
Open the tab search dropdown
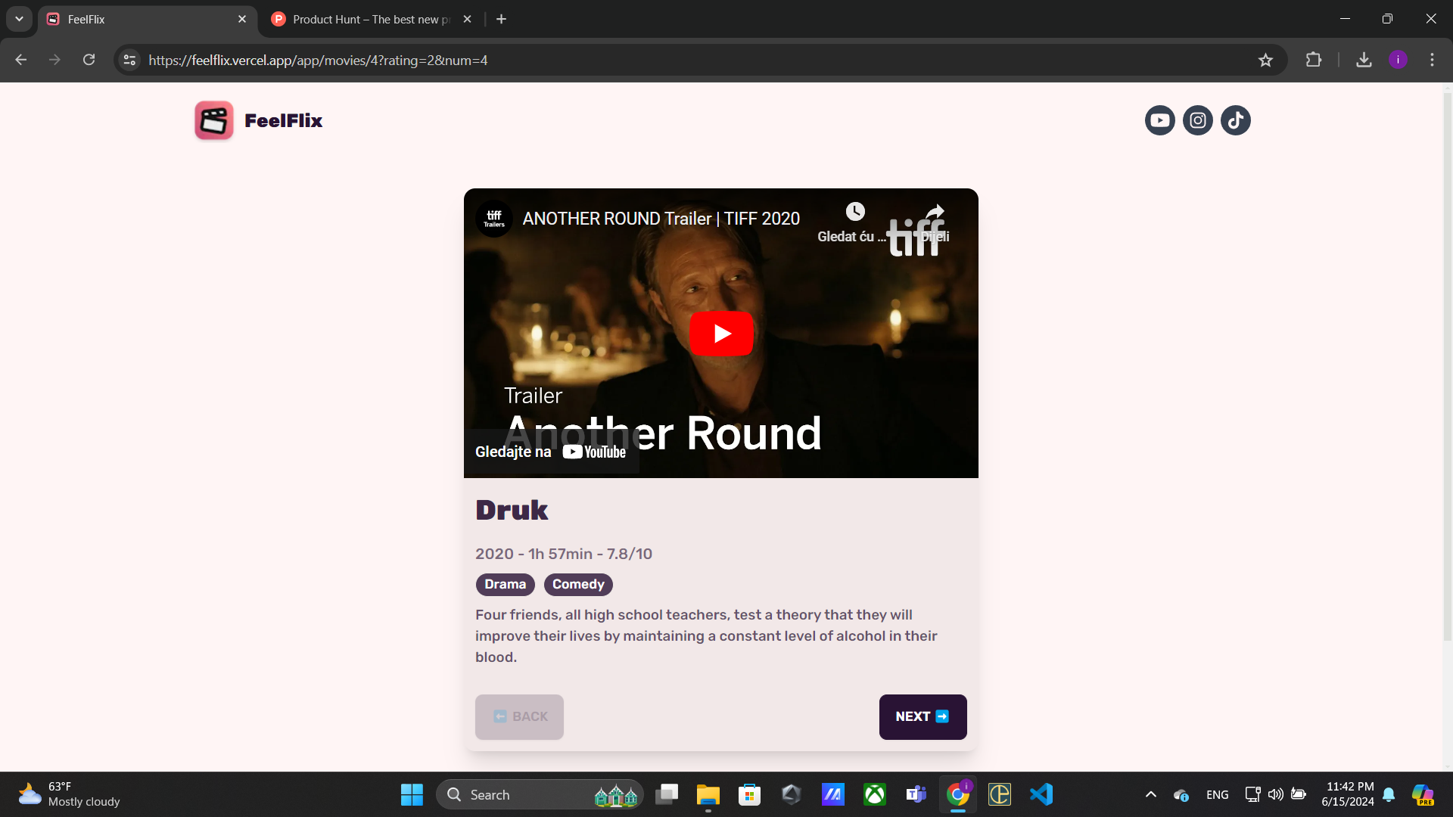pyautogui.click(x=19, y=19)
